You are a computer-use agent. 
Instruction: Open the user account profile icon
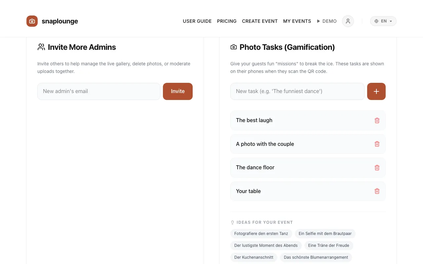click(348, 21)
